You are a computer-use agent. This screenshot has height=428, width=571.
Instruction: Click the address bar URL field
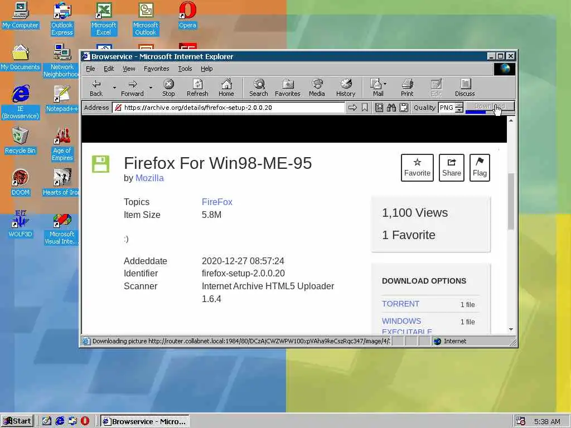[x=228, y=108]
